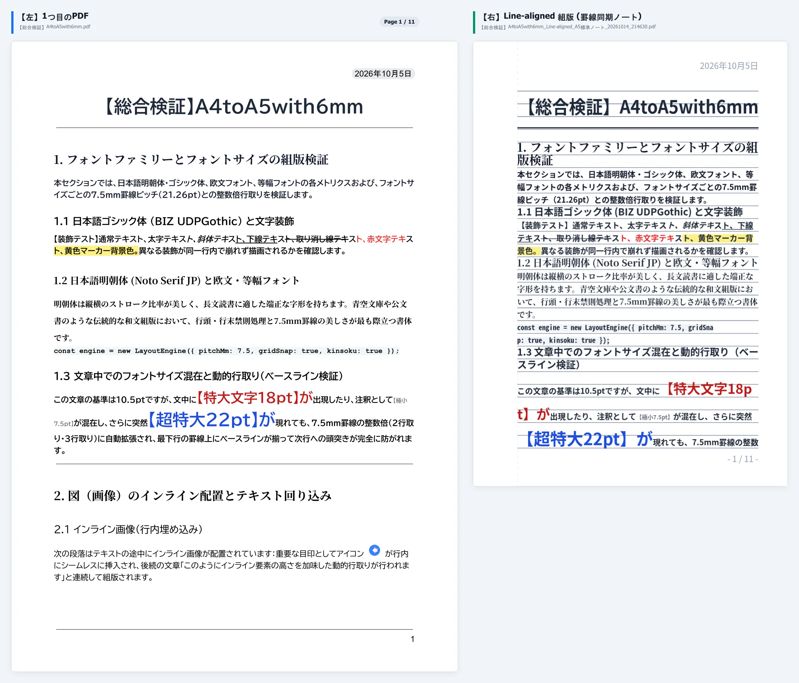Click the date 2026年10月5日 in right PDF
Screen dimensions: 799x683
pos(729,66)
